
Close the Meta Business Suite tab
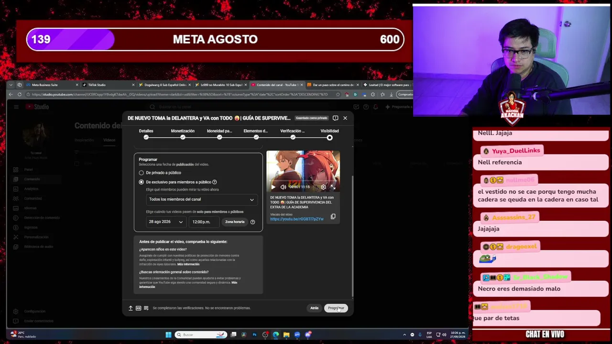pos(77,85)
